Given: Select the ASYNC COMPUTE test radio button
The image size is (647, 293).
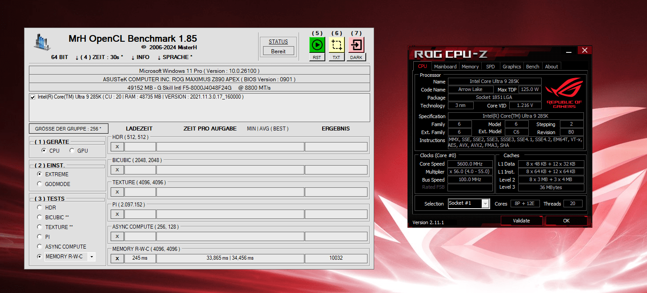Looking at the screenshot, I should (40, 246).
